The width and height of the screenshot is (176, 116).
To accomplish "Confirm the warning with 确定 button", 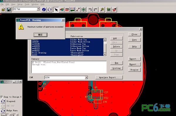I will pos(40,35).
